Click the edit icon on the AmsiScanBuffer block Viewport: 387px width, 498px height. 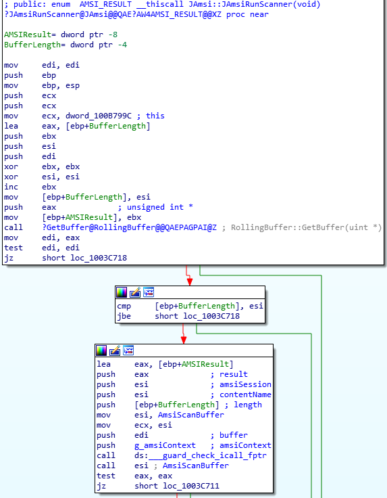pyautogui.click(x=115, y=350)
